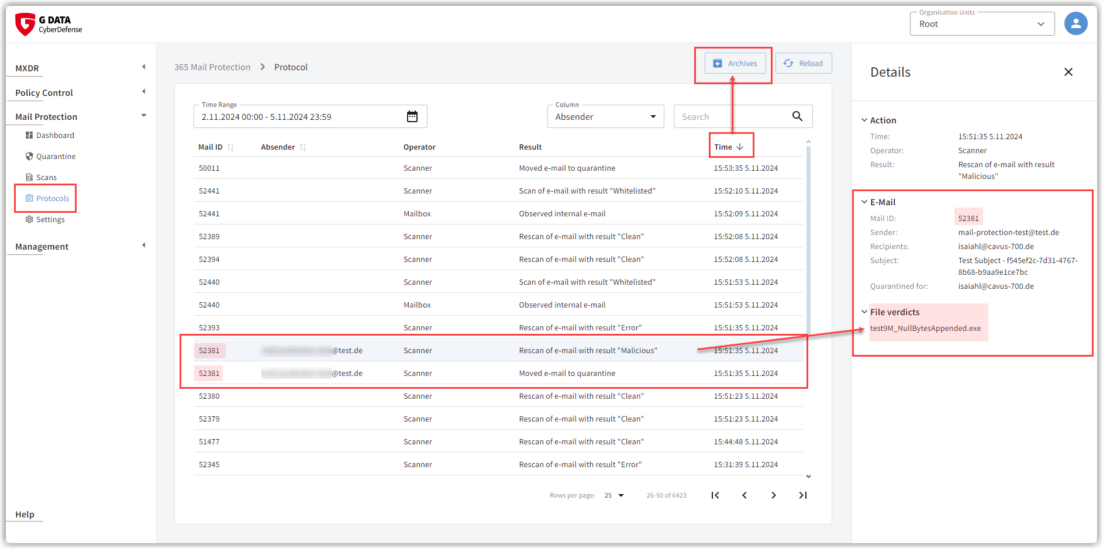Sort by the Mail ID column
This screenshot has height=549, width=1103.
[x=215, y=147]
